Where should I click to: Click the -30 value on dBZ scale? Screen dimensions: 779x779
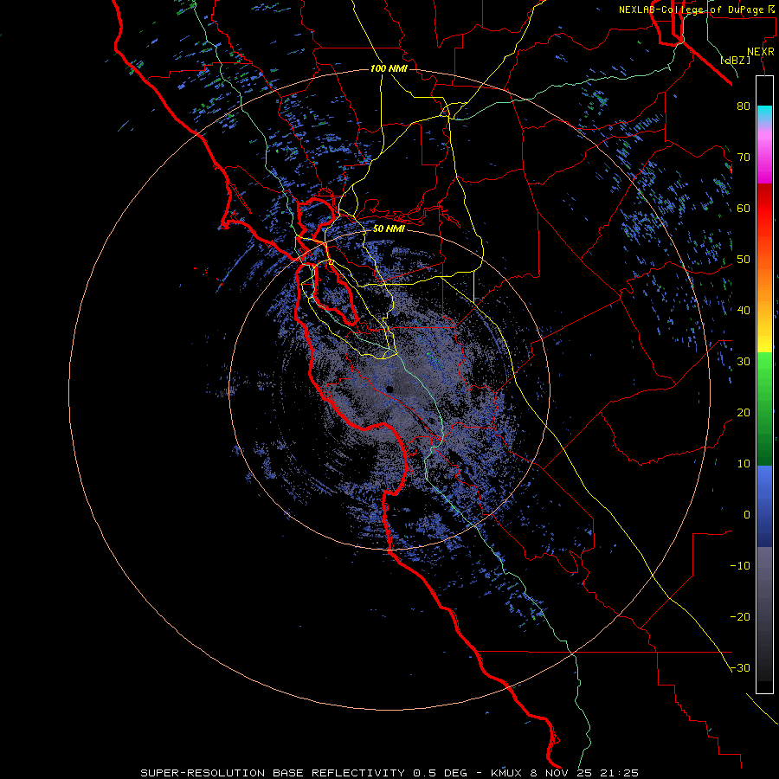coord(740,667)
